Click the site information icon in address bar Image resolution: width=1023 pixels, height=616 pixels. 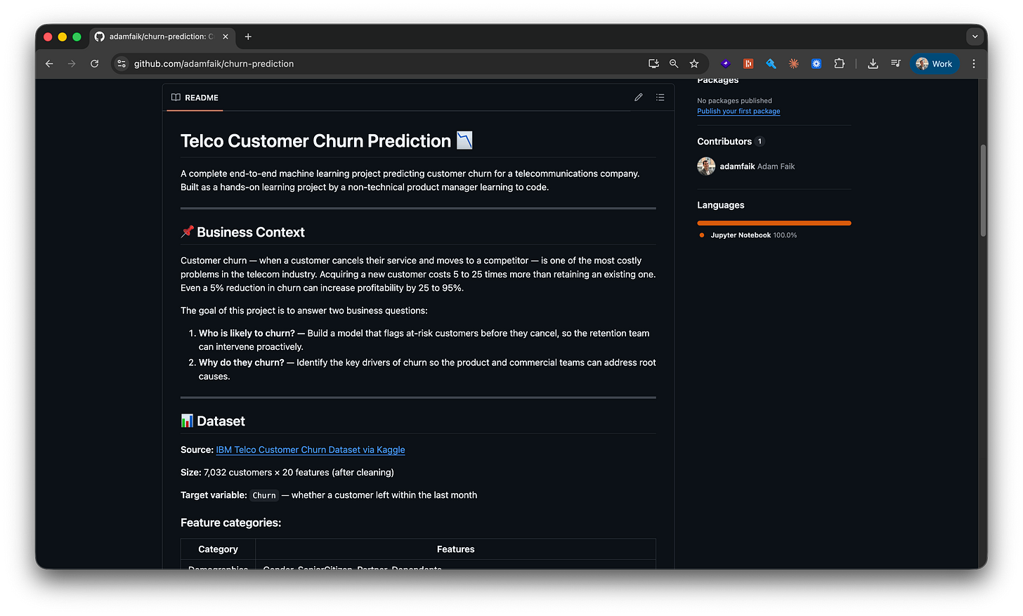click(x=121, y=63)
